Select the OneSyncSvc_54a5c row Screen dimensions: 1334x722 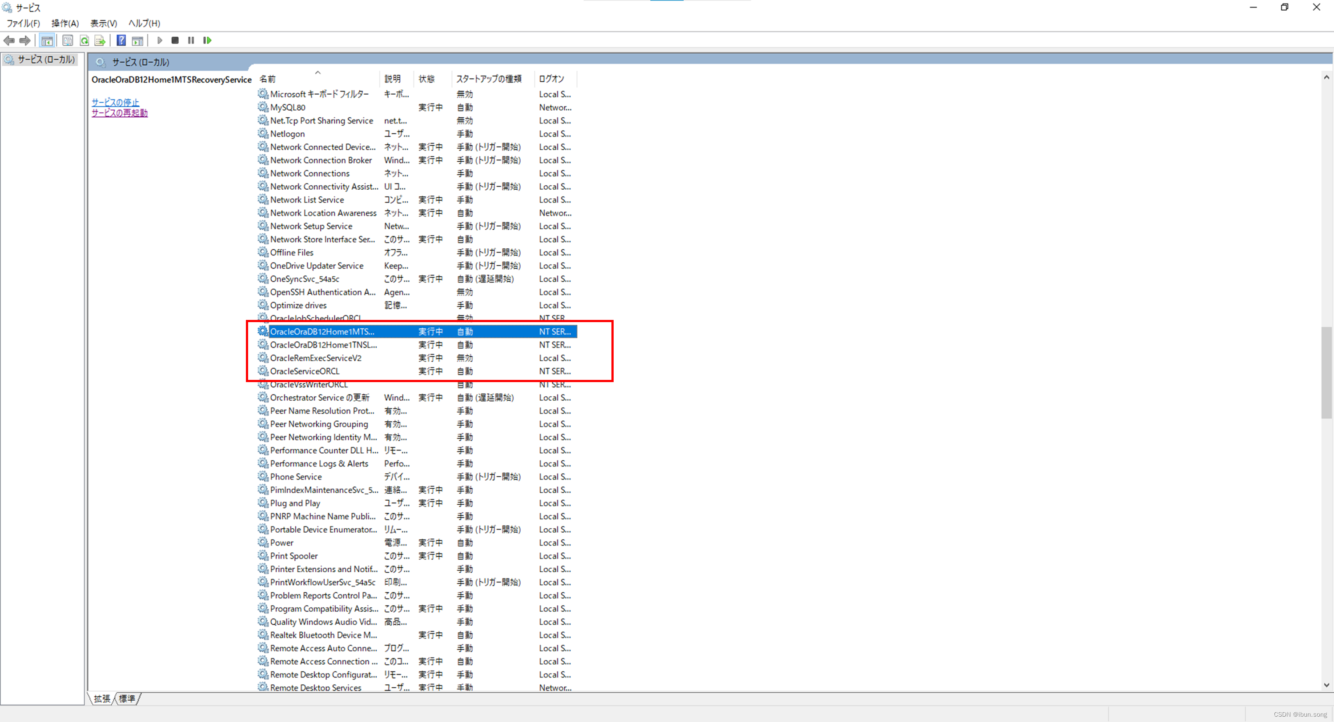tap(417, 279)
